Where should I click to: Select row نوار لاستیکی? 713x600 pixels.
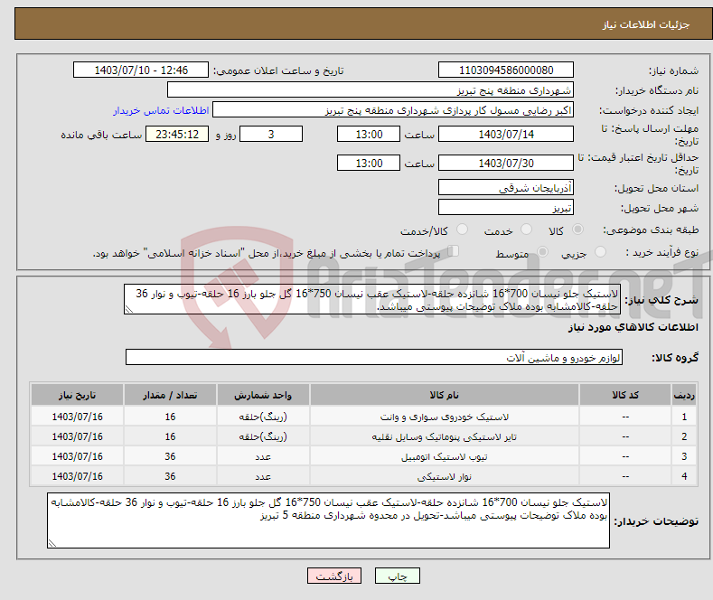(364, 476)
